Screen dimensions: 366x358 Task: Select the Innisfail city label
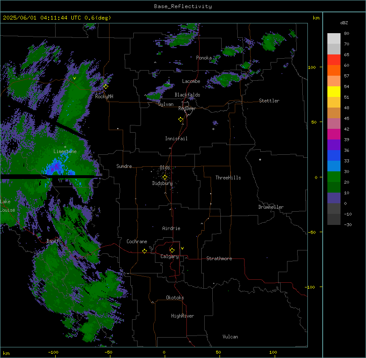(x=177, y=139)
